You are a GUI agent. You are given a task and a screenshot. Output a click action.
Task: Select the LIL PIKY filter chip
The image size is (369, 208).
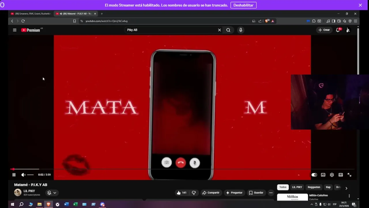click(297, 187)
